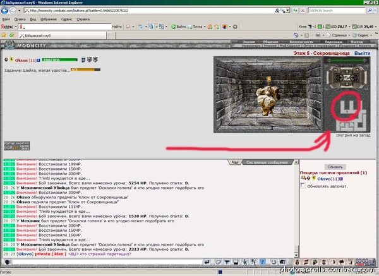Enable the 'Обновлять автомат.' checkbox
Image resolution: width=379 pixels, height=276 pixels.
[303, 186]
